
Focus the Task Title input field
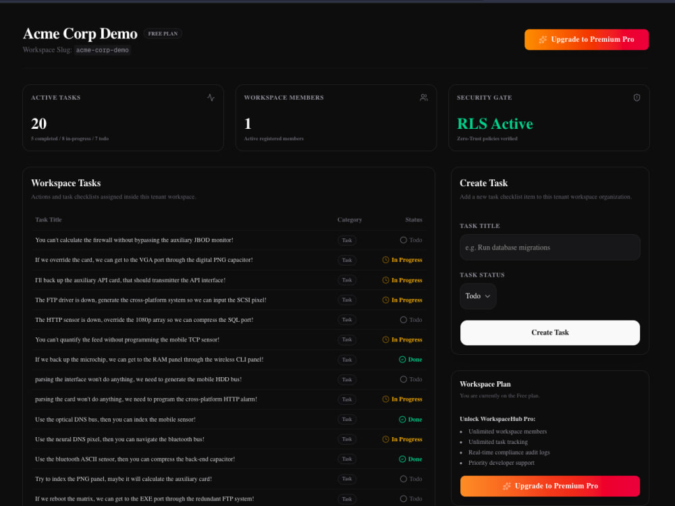549,248
